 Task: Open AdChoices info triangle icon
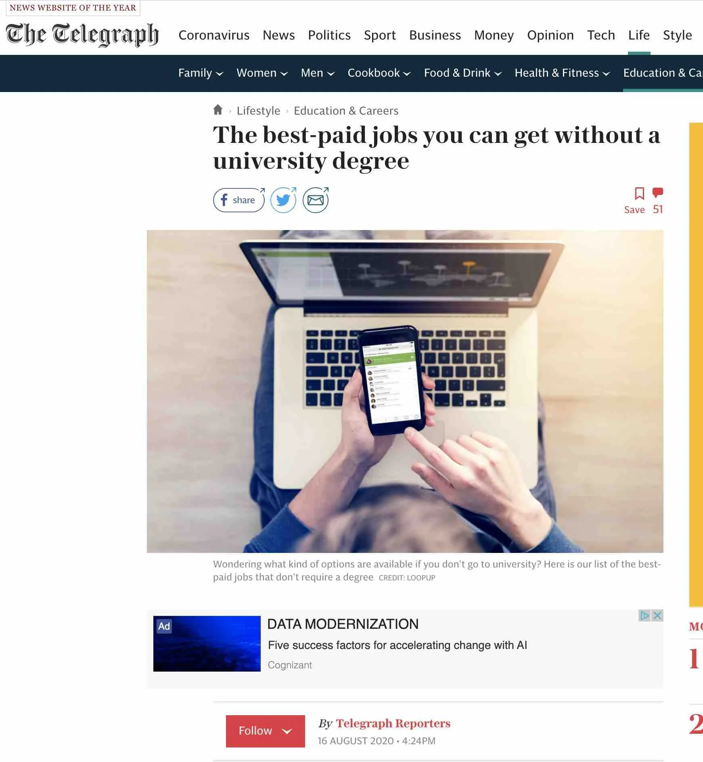point(644,615)
